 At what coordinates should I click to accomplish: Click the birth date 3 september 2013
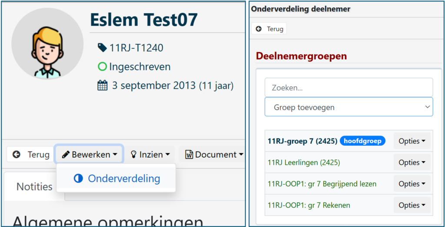154,86
